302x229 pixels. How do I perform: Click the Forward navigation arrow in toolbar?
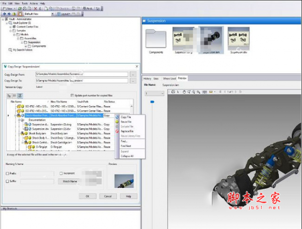click(x=9, y=14)
